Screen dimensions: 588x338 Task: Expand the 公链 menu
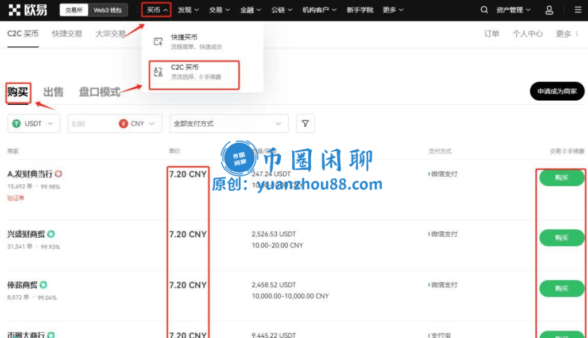tap(281, 10)
